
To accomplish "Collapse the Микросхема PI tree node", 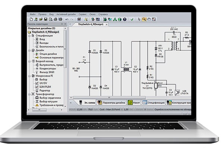I will (29, 76).
